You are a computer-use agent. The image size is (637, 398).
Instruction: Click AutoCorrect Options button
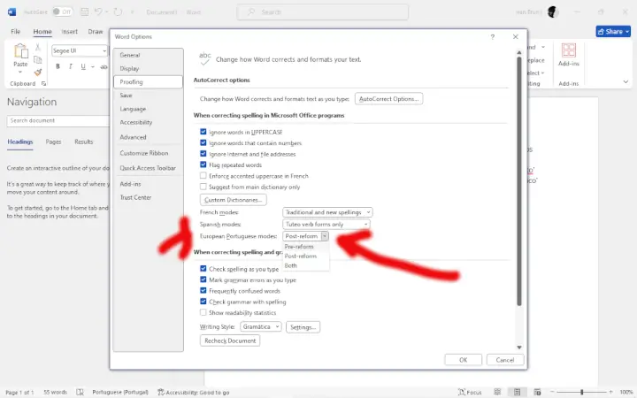pyautogui.click(x=388, y=99)
